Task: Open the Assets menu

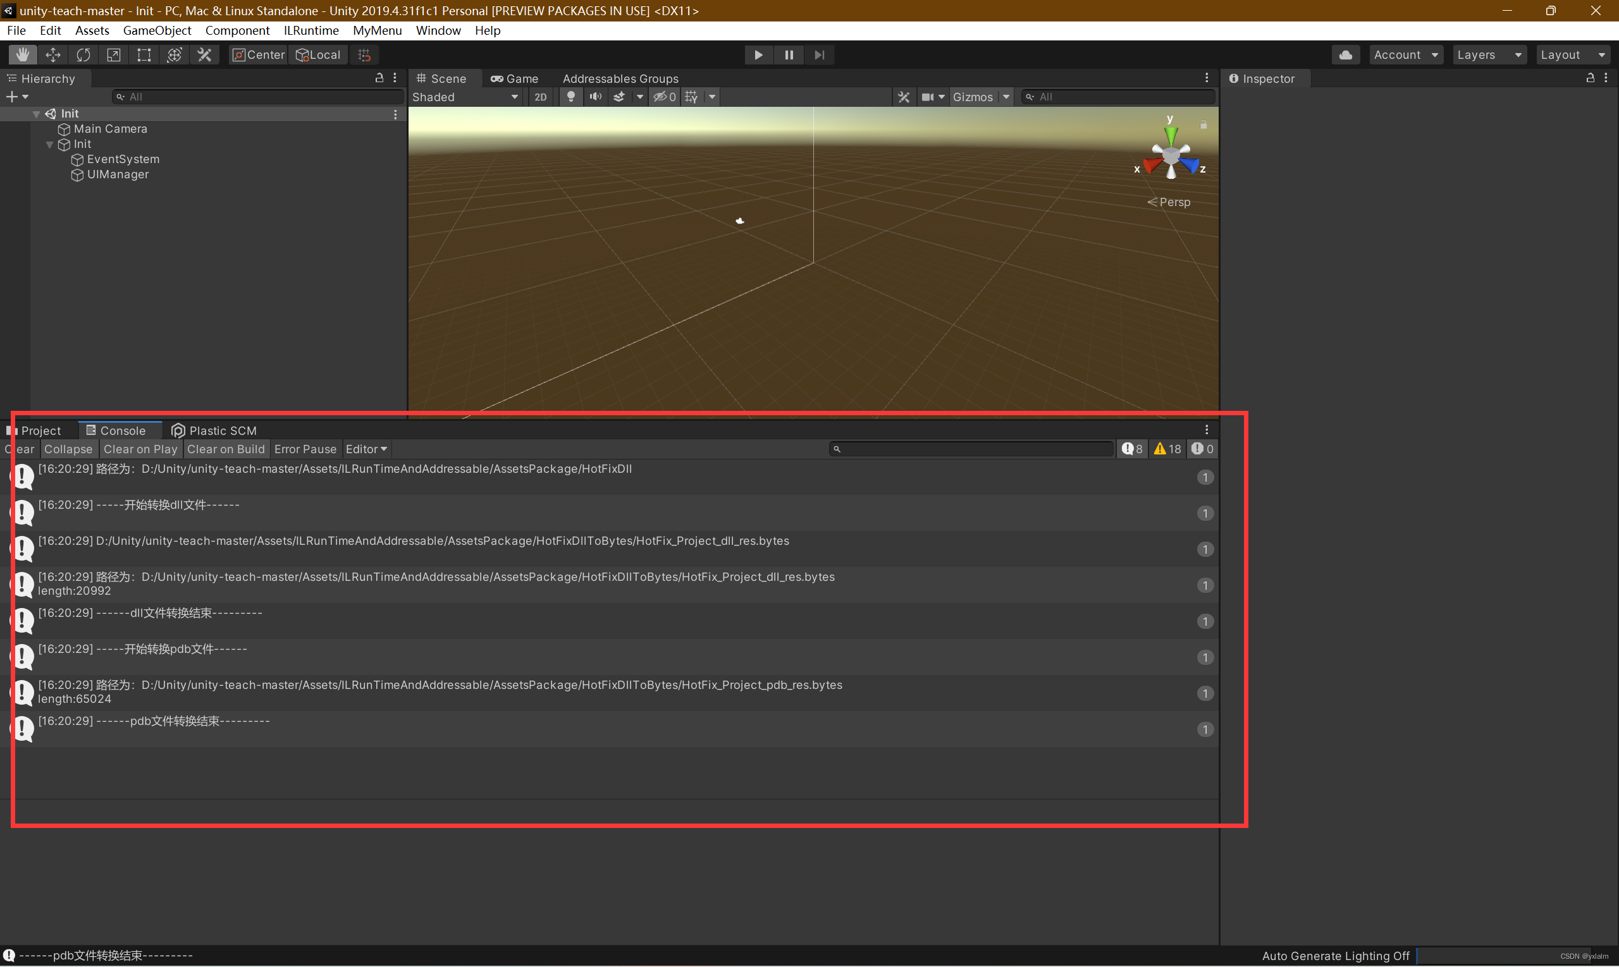Action: [x=92, y=30]
